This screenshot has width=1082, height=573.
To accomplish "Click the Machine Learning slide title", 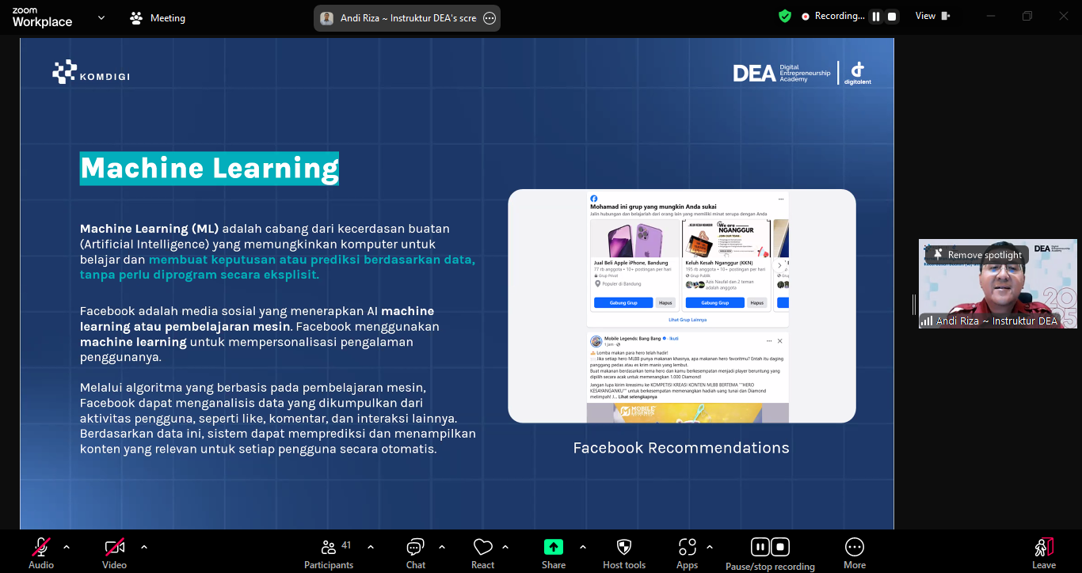I will tap(209, 169).
